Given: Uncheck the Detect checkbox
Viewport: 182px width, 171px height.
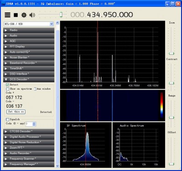Looking at the screenshot, I should [x=7, y=85].
